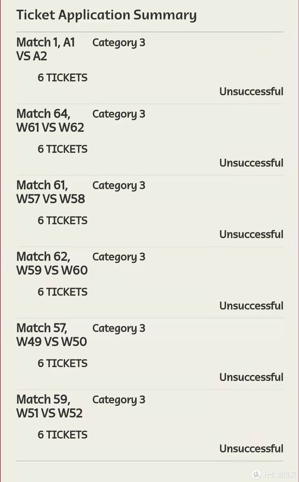Open the Match 64, W61 VS W62 entry
The height and width of the screenshot is (482, 299).
(50, 121)
